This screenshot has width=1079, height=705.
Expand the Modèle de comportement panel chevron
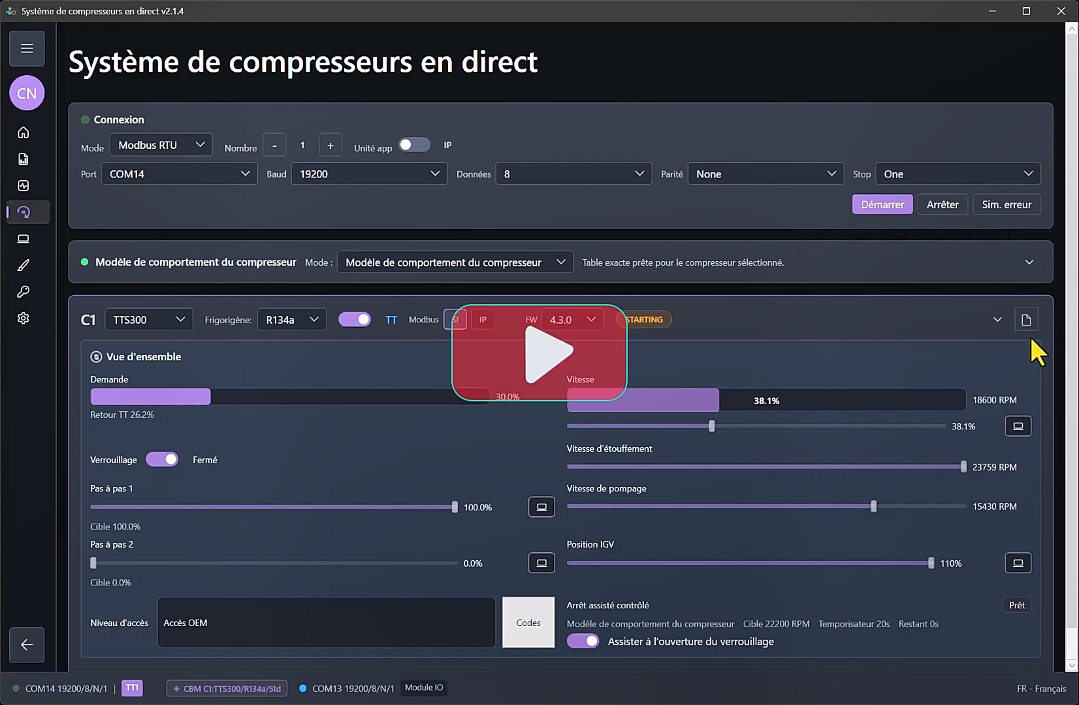point(1029,262)
